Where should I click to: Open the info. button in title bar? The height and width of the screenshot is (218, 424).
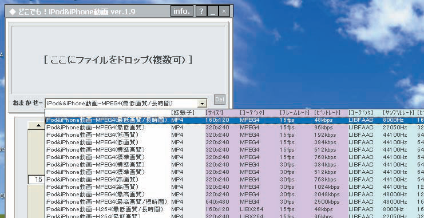coord(182,11)
